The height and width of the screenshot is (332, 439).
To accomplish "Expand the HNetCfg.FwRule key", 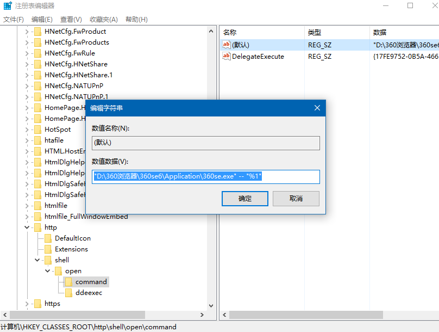I will coord(27,53).
